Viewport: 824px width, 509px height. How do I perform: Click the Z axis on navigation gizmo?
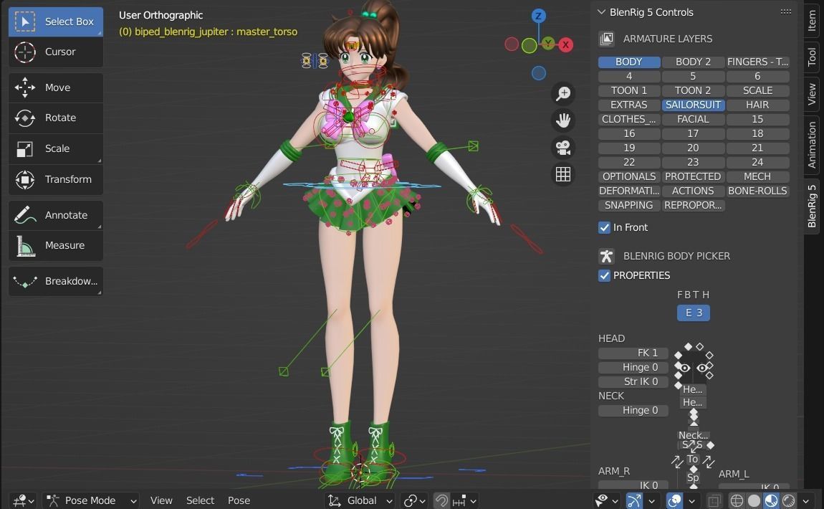pos(538,16)
